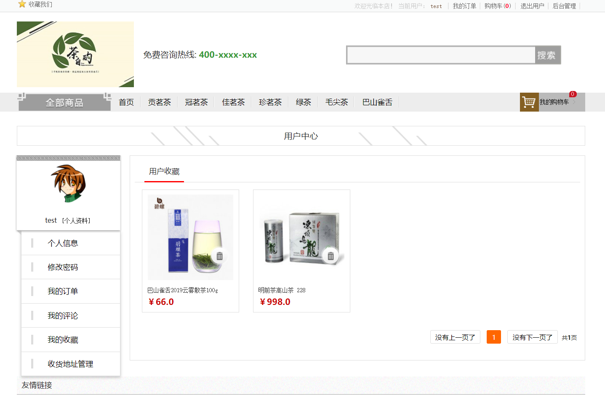
Task: Click 没有上一页了 pagination button
Action: [455, 337]
